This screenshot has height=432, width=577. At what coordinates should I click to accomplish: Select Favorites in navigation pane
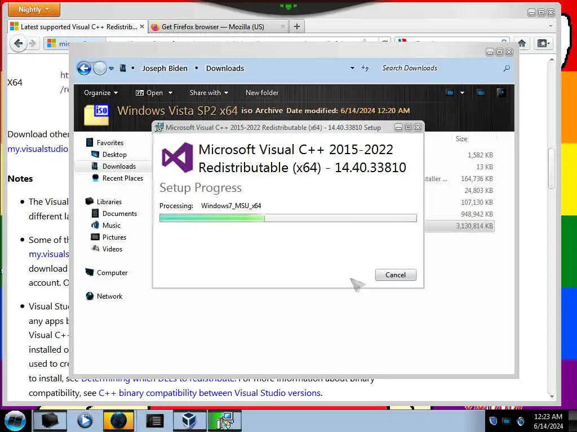pyautogui.click(x=110, y=142)
